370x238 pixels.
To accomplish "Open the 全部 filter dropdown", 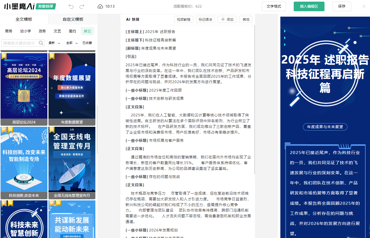I will (x=72, y=43).
